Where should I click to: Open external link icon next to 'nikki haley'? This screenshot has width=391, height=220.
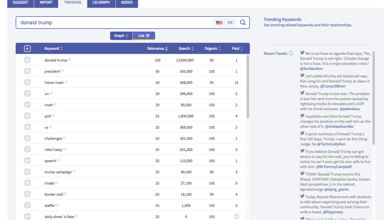click(x=65, y=149)
